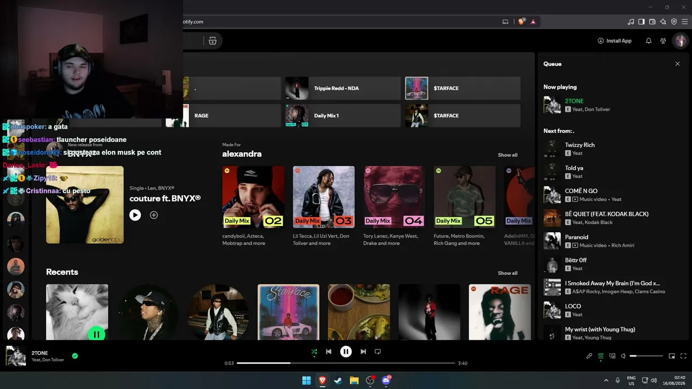
Task: Mute the Spotify volume speaker icon
Action: (x=623, y=356)
